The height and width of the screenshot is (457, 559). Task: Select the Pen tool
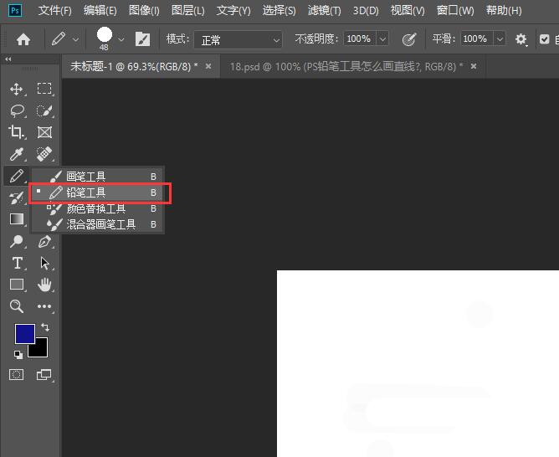click(44, 241)
